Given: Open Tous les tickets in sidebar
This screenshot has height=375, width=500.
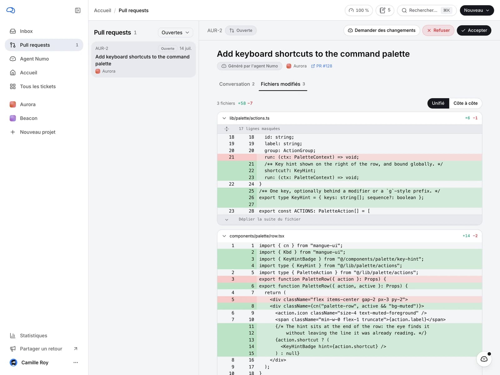Looking at the screenshot, I should coord(44,87).
